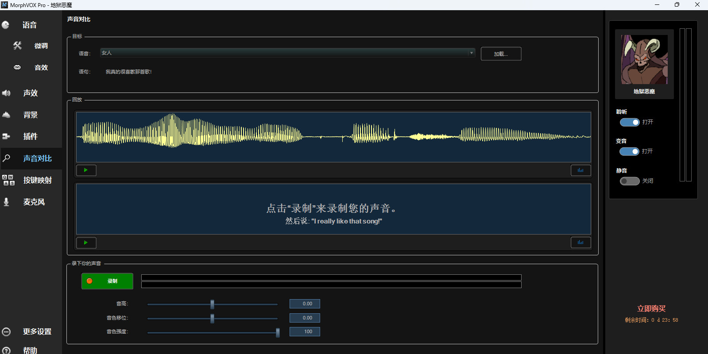The height and width of the screenshot is (354, 708).
Task: Click the plug icon beside 插件
Action: pos(6,136)
